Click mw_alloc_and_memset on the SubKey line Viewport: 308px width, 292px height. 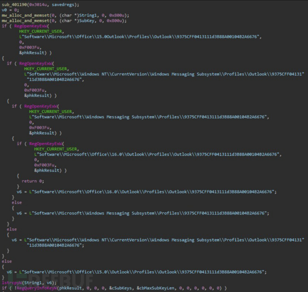tap(25, 21)
